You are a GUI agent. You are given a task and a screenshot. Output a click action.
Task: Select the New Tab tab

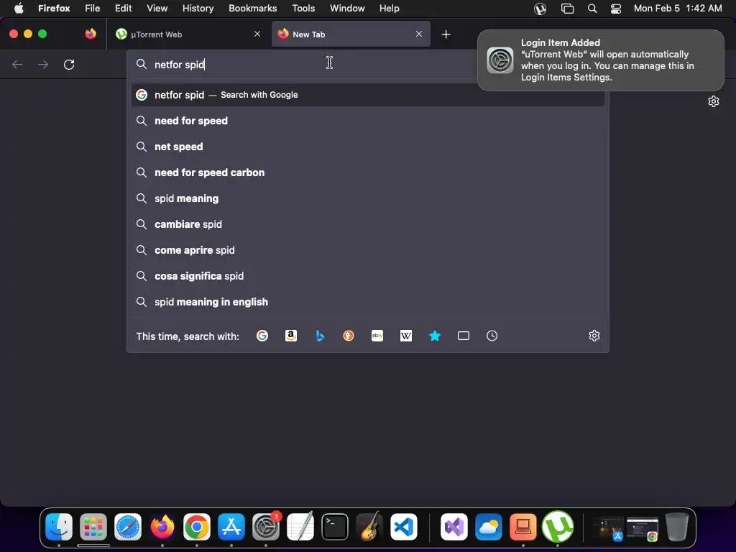351,34
